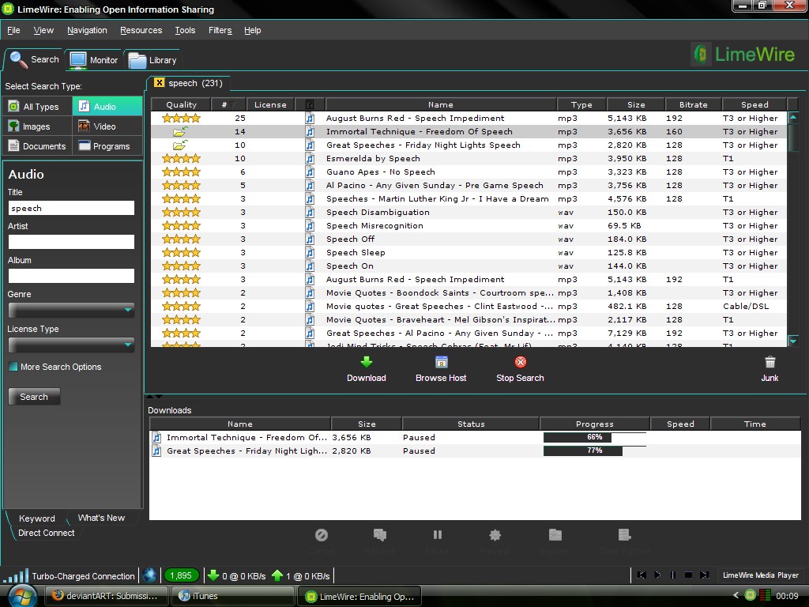809x607 pixels.
Task: Open the License Type dropdown
Action: 71,345
